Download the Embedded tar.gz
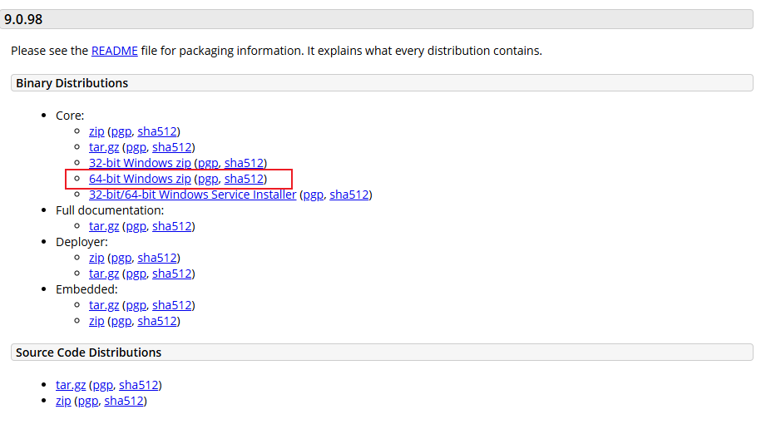 104,306
